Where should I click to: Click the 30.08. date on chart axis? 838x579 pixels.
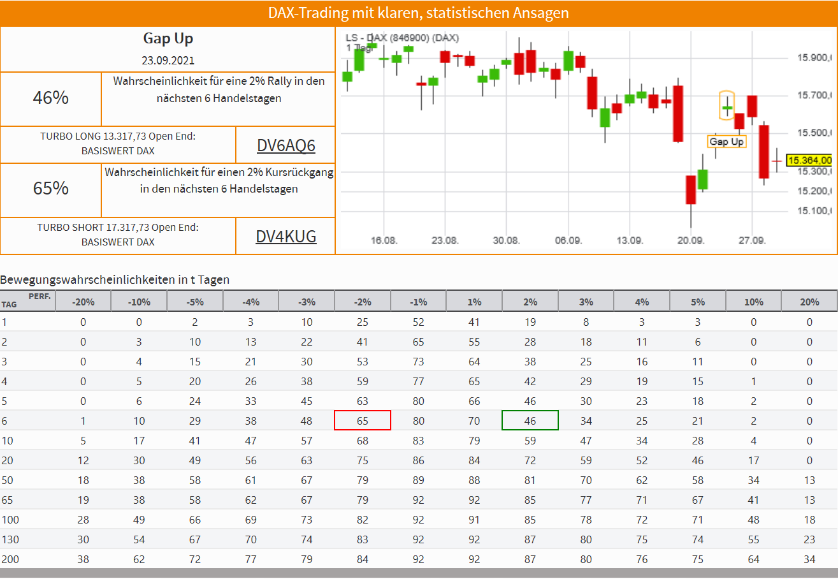tap(507, 240)
